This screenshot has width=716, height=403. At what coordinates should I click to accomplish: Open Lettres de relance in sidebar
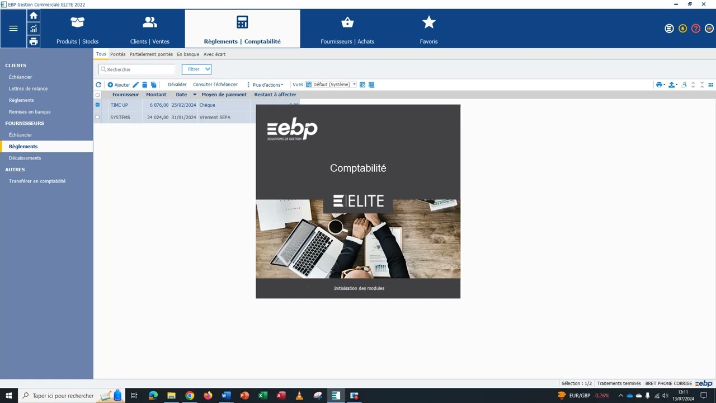tap(28, 88)
